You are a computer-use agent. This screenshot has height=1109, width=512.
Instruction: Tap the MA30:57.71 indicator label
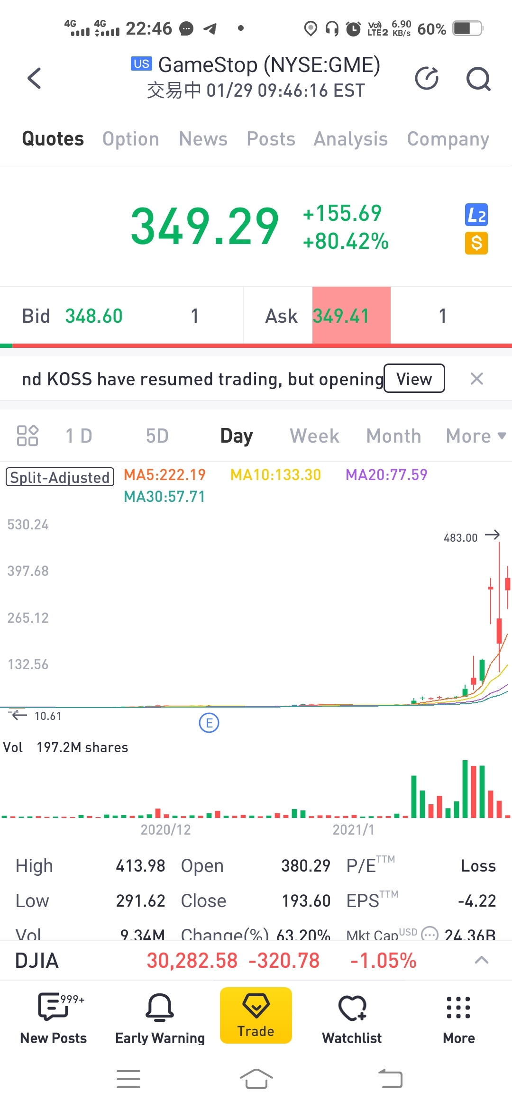click(x=165, y=496)
